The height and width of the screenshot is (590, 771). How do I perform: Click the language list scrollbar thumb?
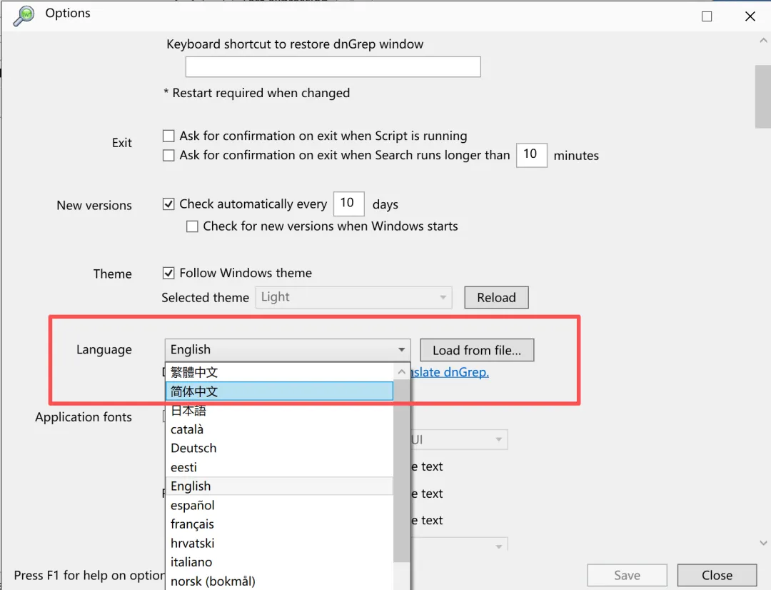pyautogui.click(x=402, y=471)
